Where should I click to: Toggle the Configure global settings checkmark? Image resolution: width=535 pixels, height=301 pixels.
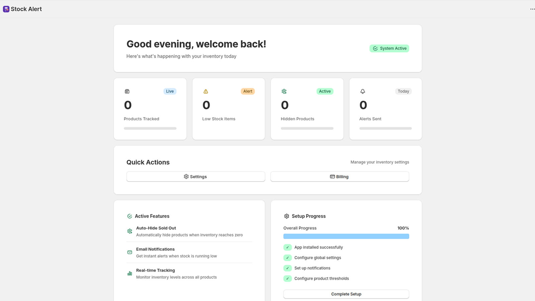(x=288, y=258)
